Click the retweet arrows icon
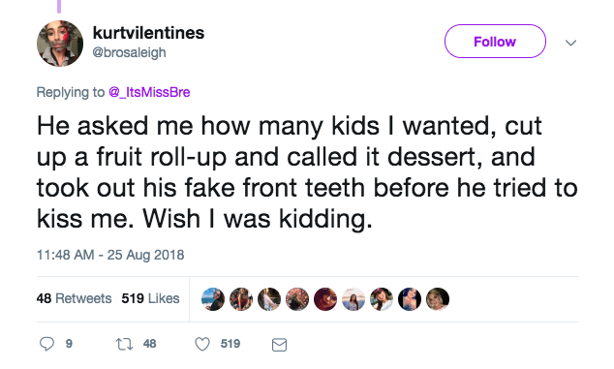614x369 pixels. [125, 345]
